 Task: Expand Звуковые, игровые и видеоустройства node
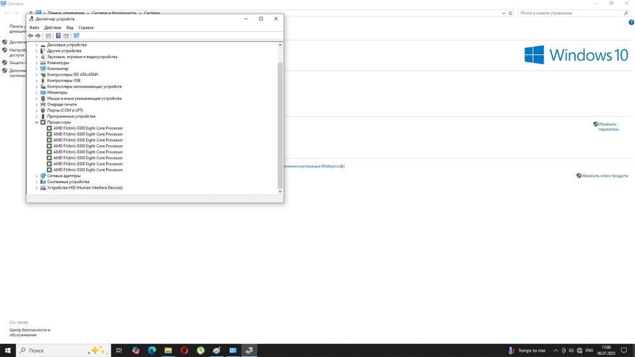[36, 57]
